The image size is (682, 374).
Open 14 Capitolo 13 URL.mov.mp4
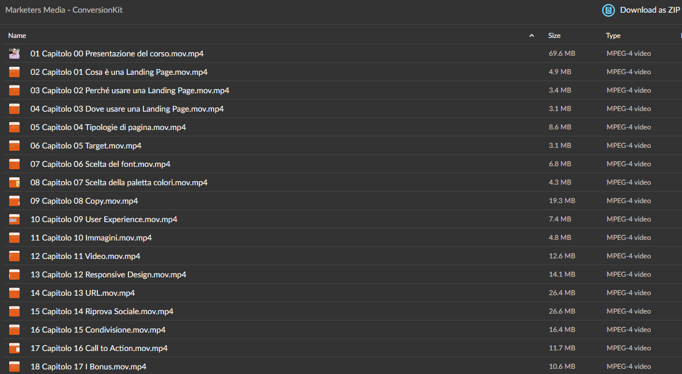(82, 293)
